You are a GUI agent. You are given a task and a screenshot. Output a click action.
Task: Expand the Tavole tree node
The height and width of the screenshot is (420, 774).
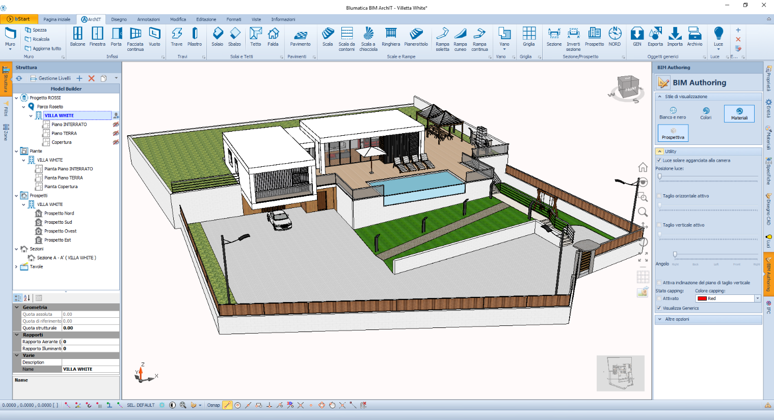point(16,266)
